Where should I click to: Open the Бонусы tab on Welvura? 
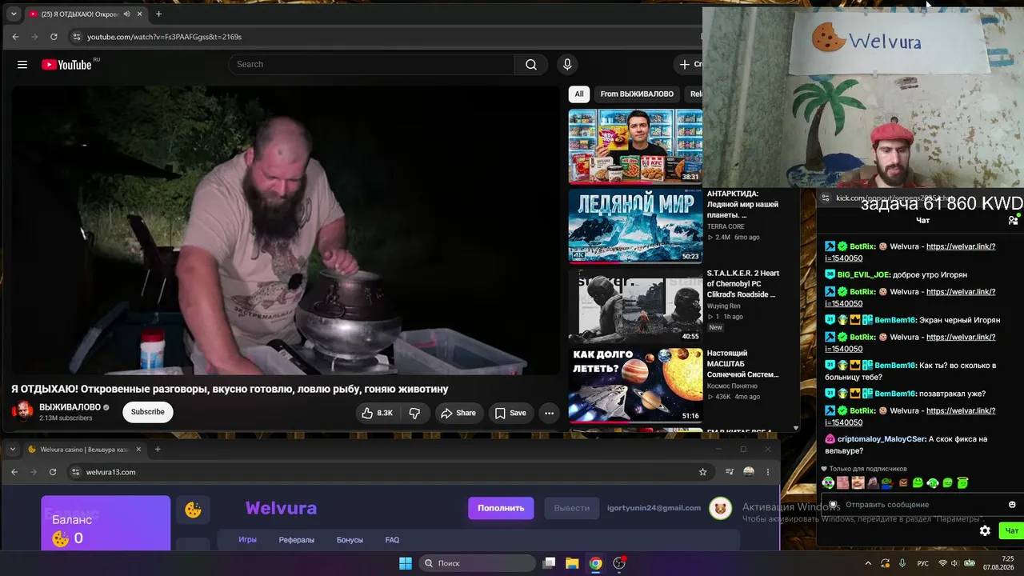click(350, 540)
